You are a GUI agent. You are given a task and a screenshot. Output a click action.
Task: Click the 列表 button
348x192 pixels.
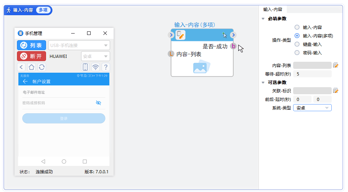coord(32,45)
